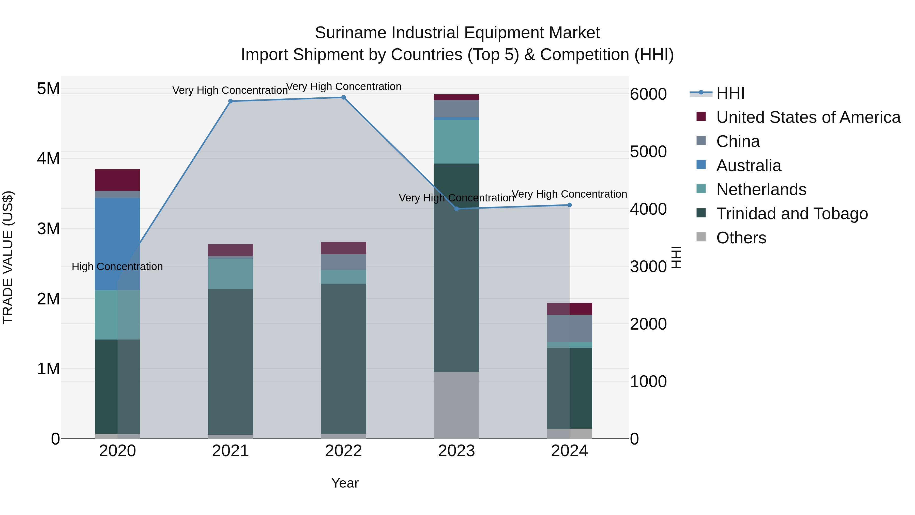Click the 2020 x-axis label
The image size is (915, 515).
point(117,451)
